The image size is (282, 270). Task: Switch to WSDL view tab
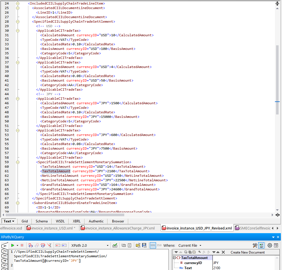60,221
